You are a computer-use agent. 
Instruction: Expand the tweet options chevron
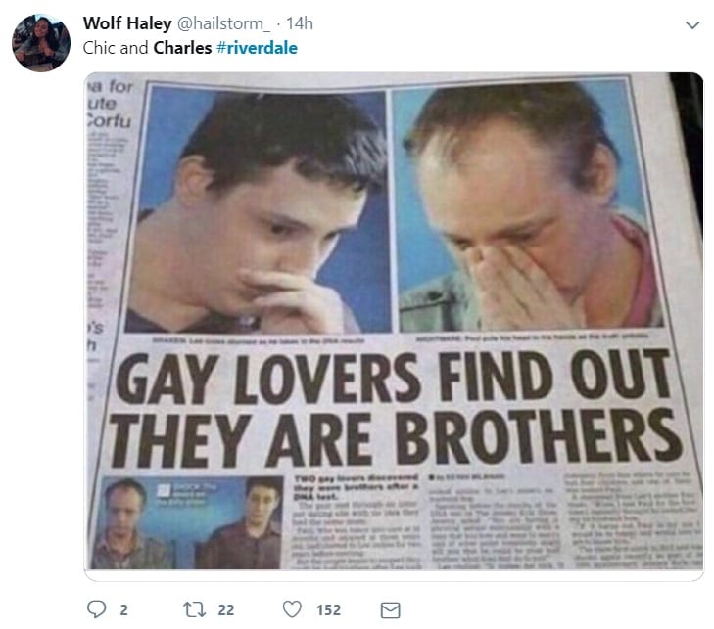(692, 25)
